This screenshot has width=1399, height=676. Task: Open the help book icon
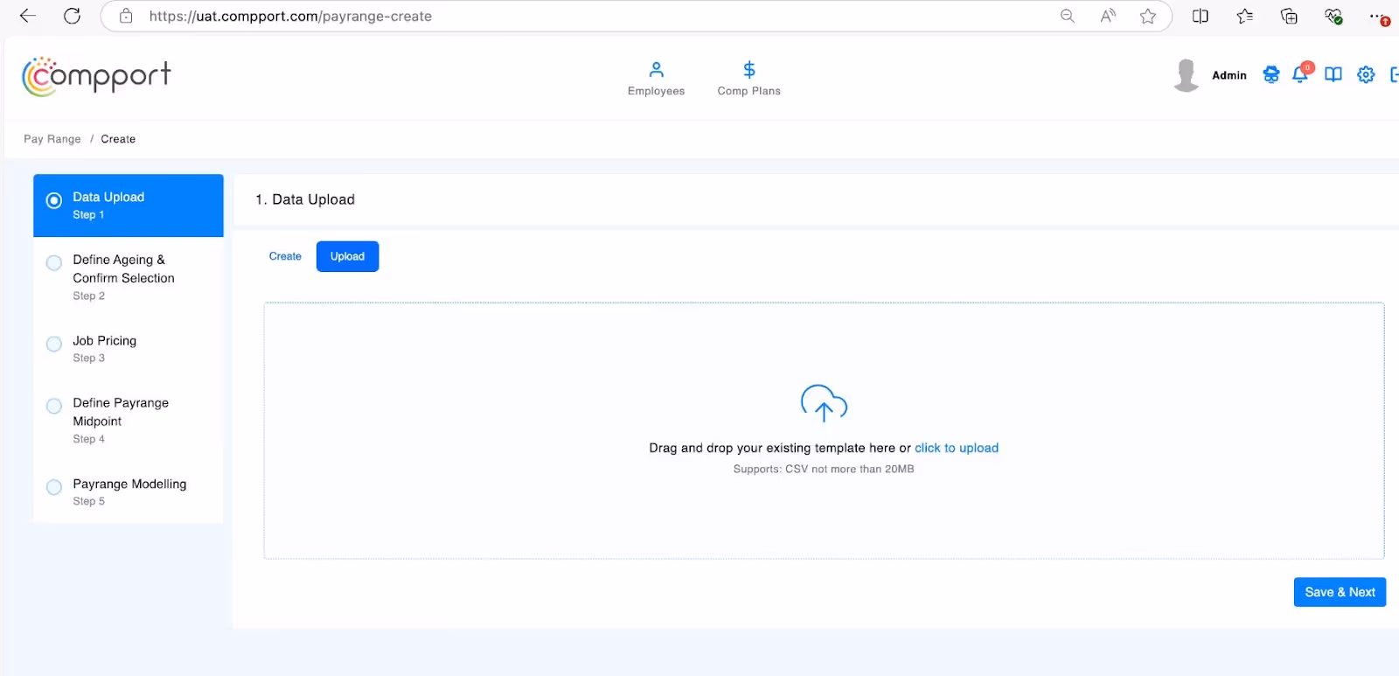click(x=1333, y=75)
